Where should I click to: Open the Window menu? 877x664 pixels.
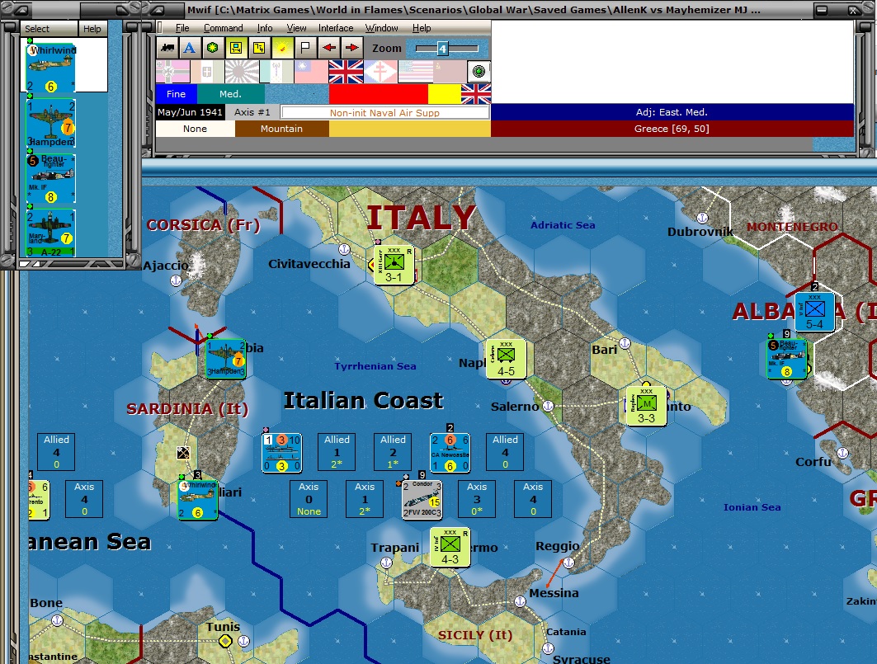pos(381,28)
